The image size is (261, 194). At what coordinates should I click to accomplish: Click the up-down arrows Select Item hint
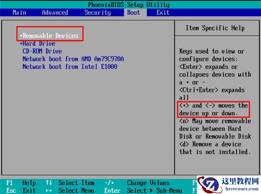click(x=70, y=183)
